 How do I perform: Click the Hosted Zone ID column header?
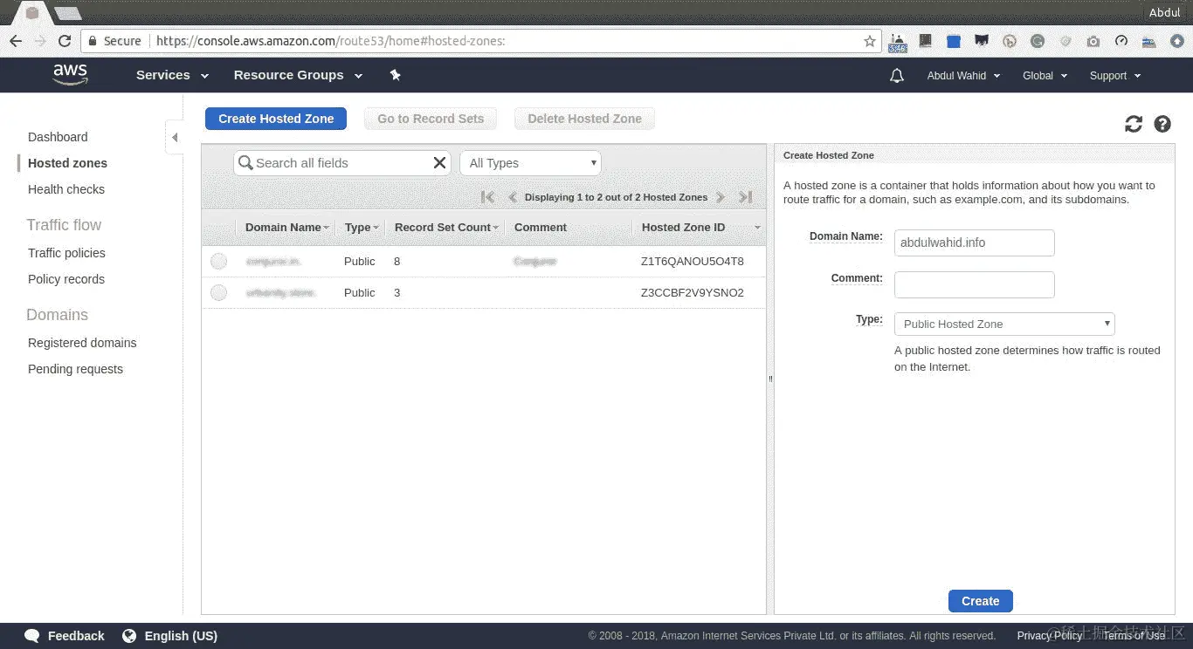pos(683,227)
